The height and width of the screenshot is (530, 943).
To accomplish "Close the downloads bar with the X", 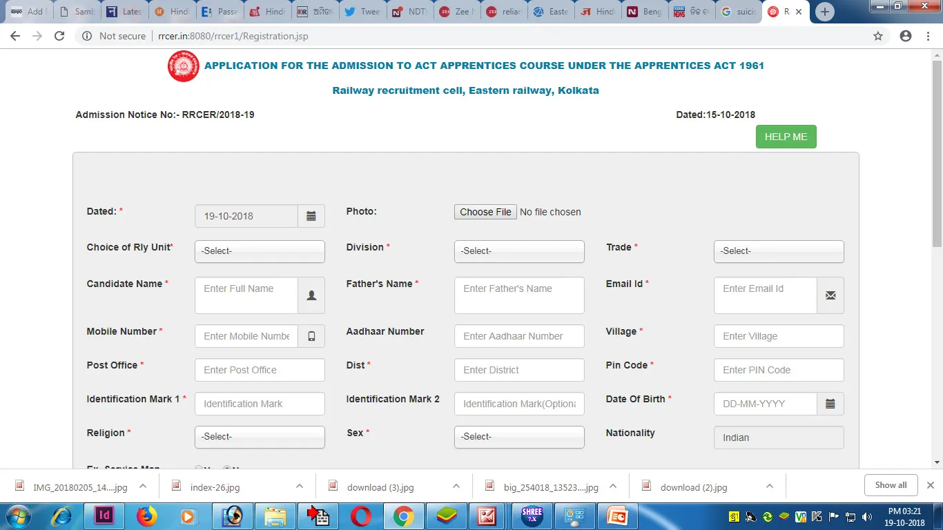I will tap(930, 485).
